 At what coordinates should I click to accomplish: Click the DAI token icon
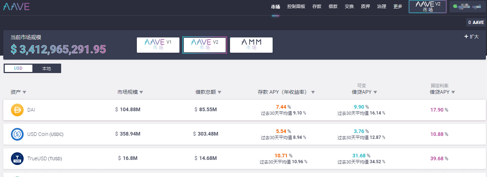(17, 110)
